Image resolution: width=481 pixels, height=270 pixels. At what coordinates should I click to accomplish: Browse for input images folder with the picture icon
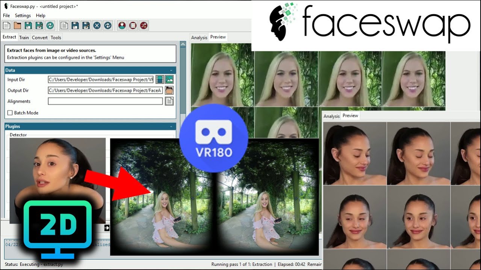coord(169,79)
